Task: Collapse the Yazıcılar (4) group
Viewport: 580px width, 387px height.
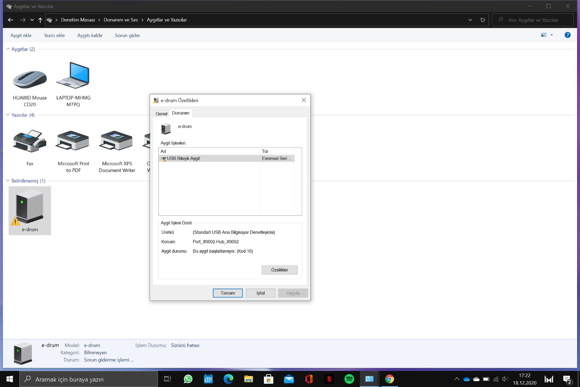Action: [8, 115]
